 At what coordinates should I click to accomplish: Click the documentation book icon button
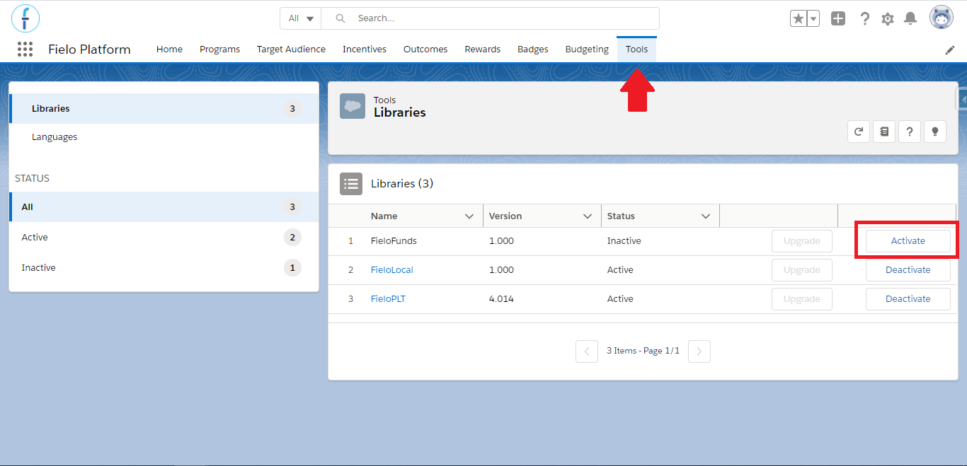pos(884,131)
